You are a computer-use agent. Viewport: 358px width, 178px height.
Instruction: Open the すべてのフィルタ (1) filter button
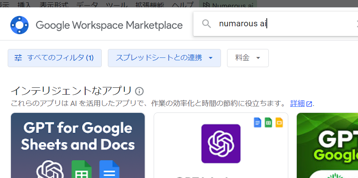coord(55,58)
